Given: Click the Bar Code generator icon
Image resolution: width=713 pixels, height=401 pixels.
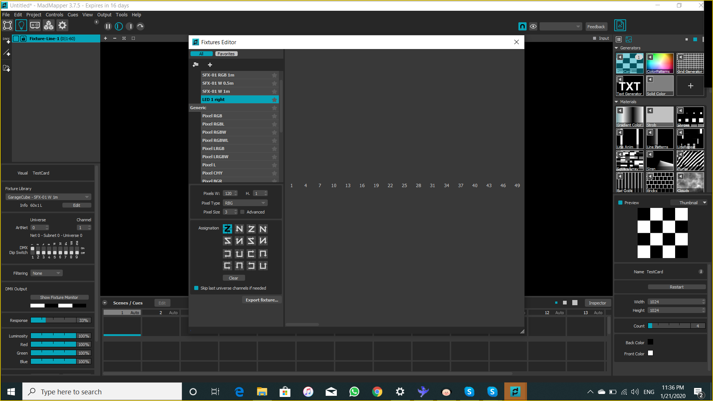Looking at the screenshot, I should tap(630, 182).
